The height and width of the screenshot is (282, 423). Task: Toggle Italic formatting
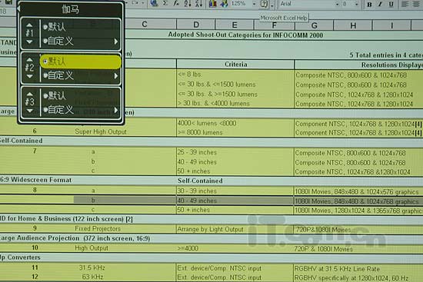point(380,4)
